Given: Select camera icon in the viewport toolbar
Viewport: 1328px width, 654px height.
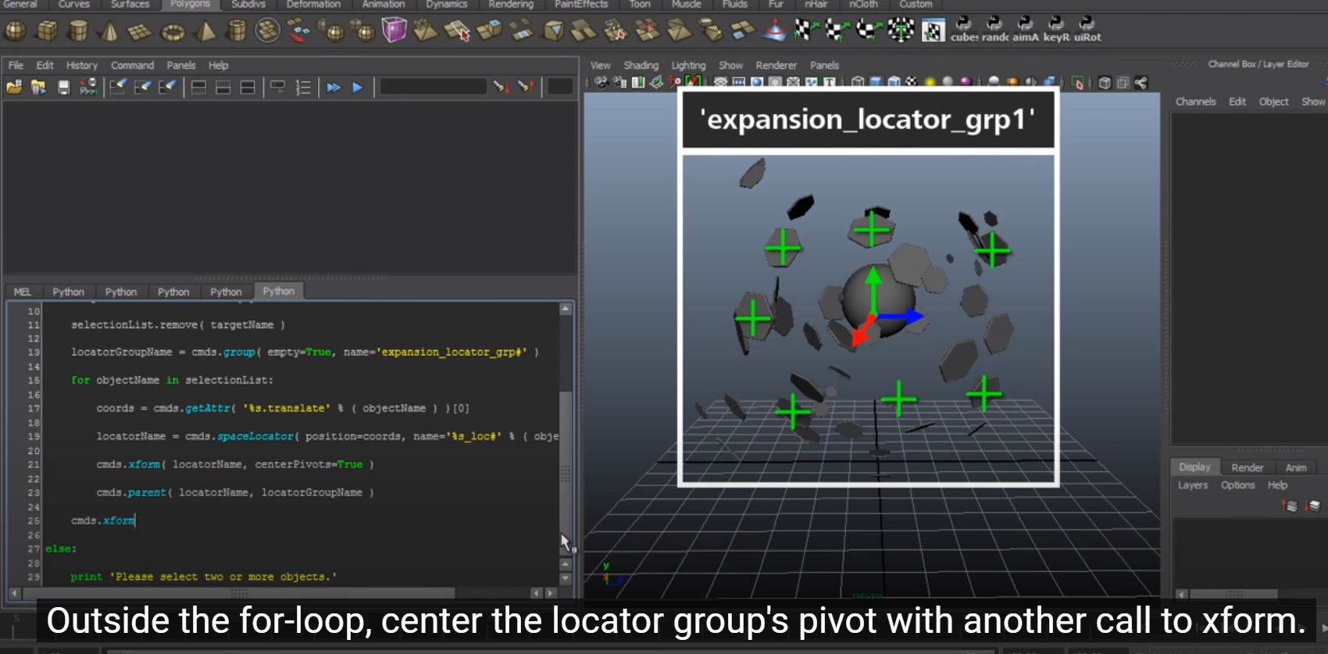Looking at the screenshot, I should (x=602, y=82).
